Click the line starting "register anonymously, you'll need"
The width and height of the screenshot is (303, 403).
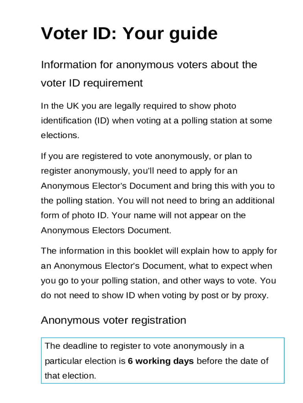tap(144, 171)
